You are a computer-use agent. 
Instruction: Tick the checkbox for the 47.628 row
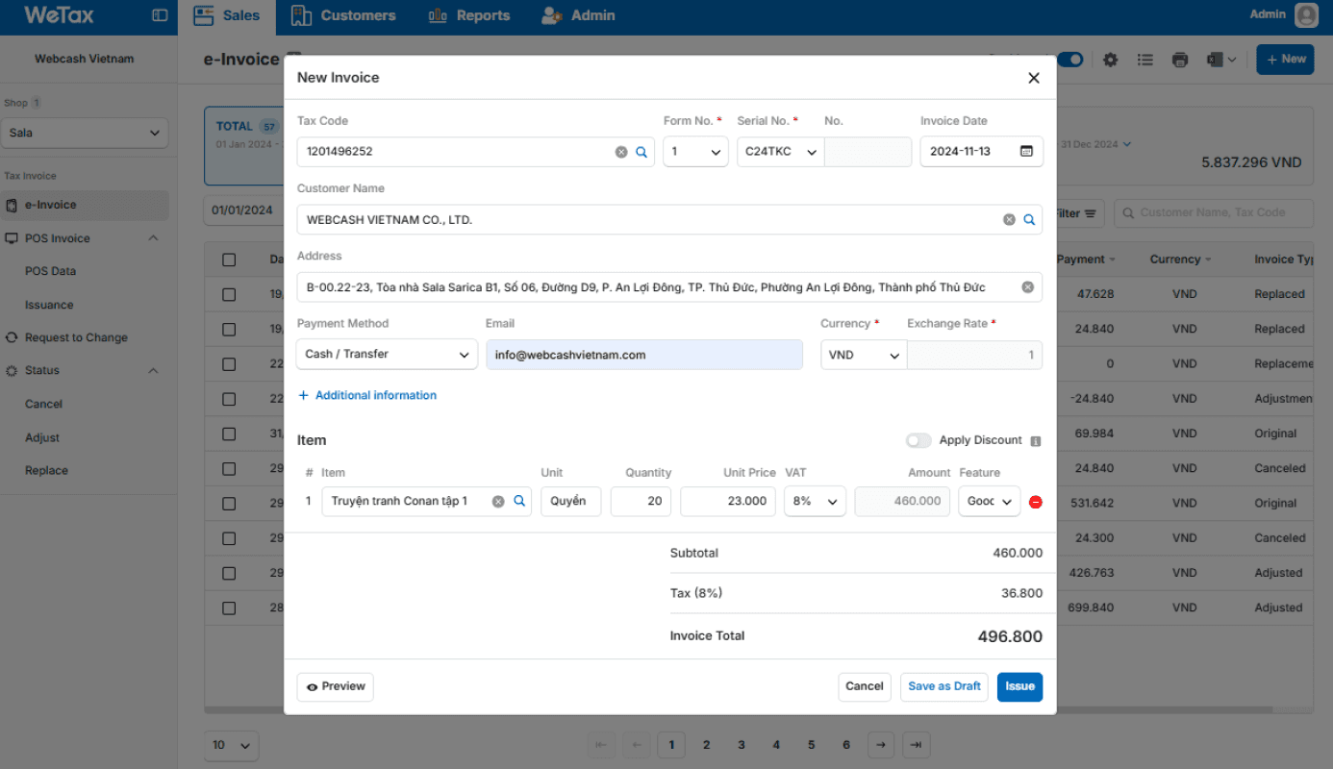tap(229, 294)
